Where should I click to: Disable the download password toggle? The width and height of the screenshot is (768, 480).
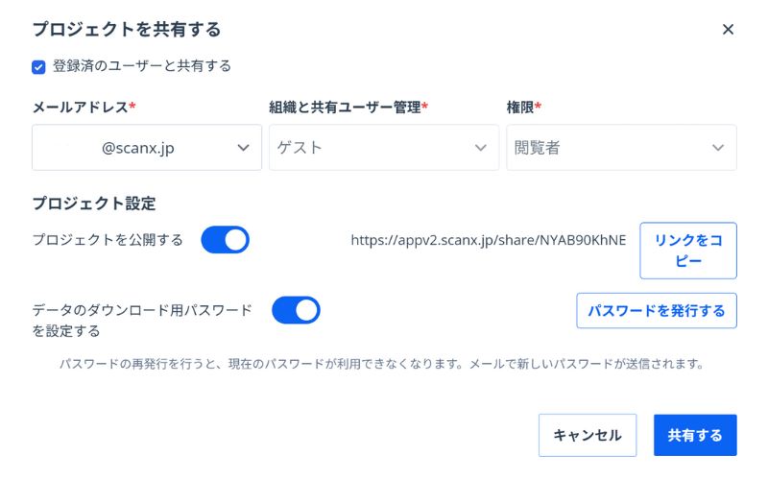click(296, 310)
